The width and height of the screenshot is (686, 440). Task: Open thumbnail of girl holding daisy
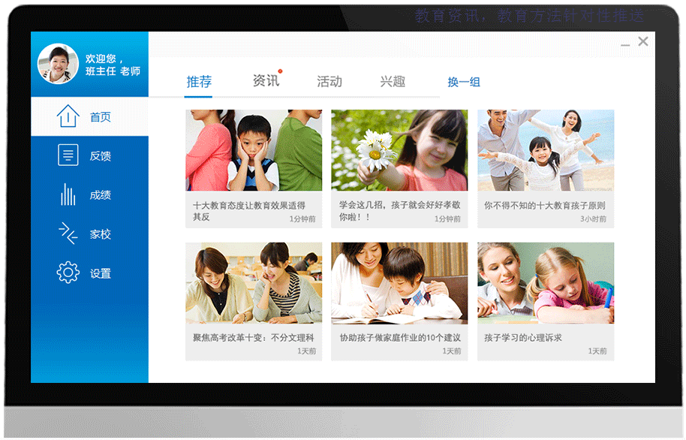(399, 150)
